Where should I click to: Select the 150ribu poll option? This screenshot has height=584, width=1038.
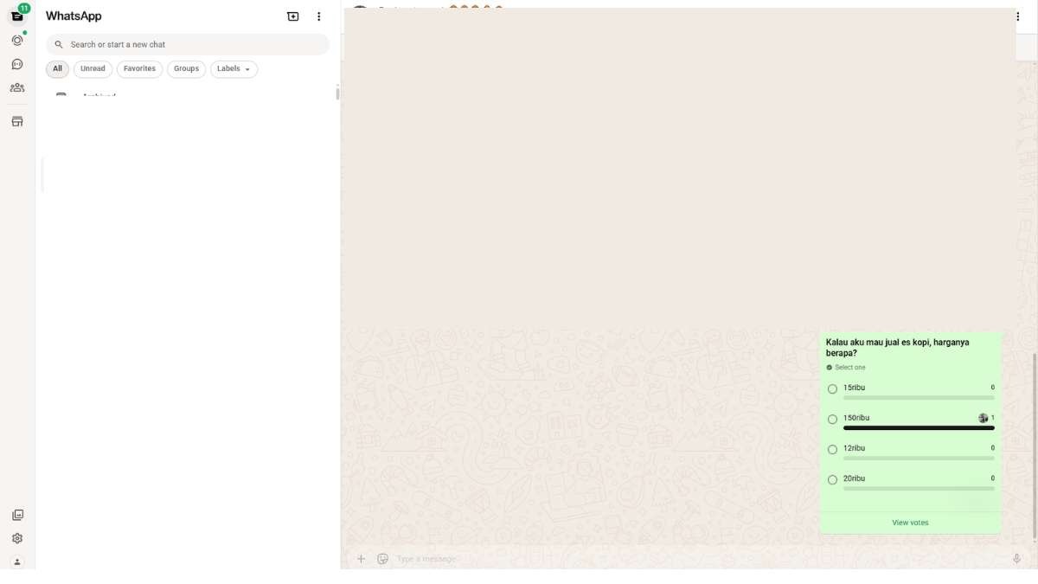coord(833,420)
